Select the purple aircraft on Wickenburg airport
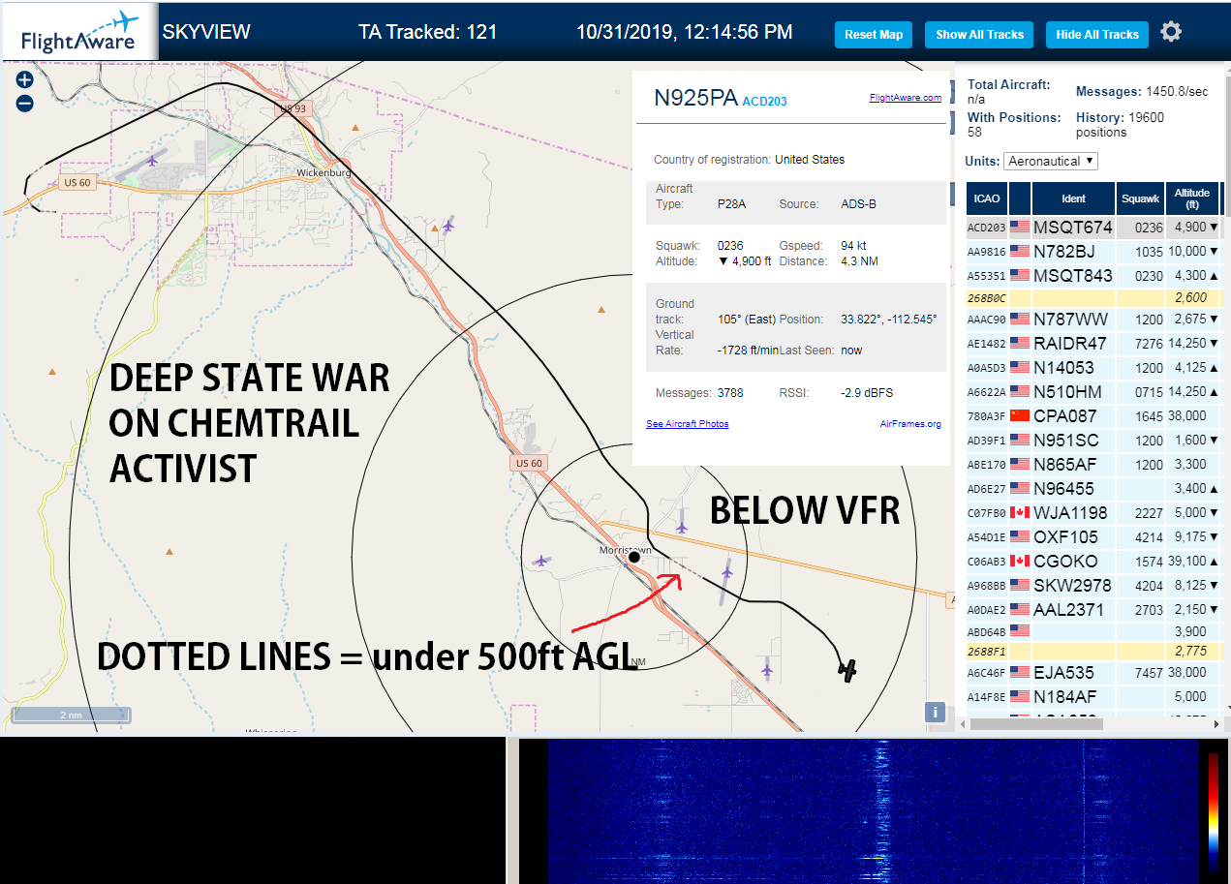Image resolution: width=1231 pixels, height=884 pixels. tap(153, 162)
